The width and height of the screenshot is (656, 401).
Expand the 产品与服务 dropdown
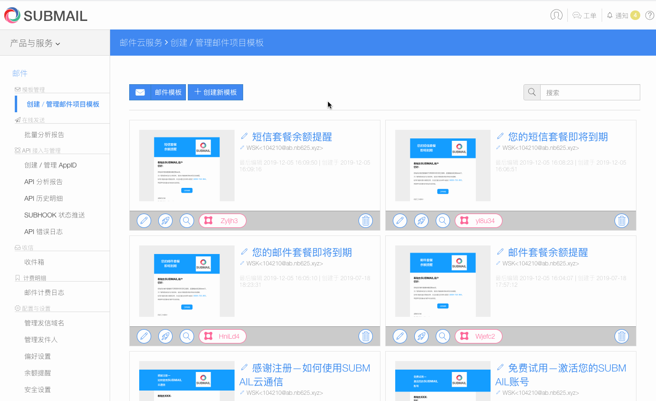32,42
